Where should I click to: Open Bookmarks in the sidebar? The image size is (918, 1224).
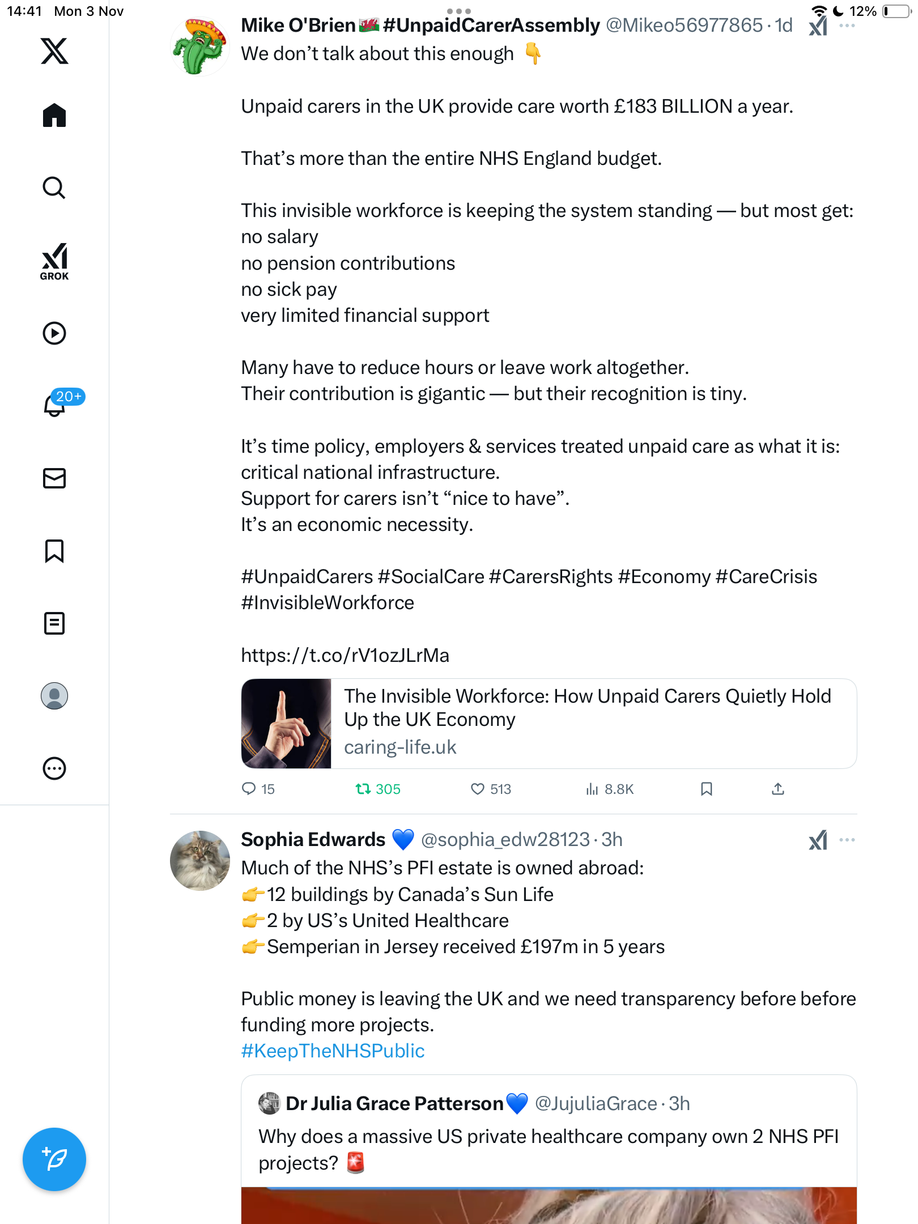[54, 551]
